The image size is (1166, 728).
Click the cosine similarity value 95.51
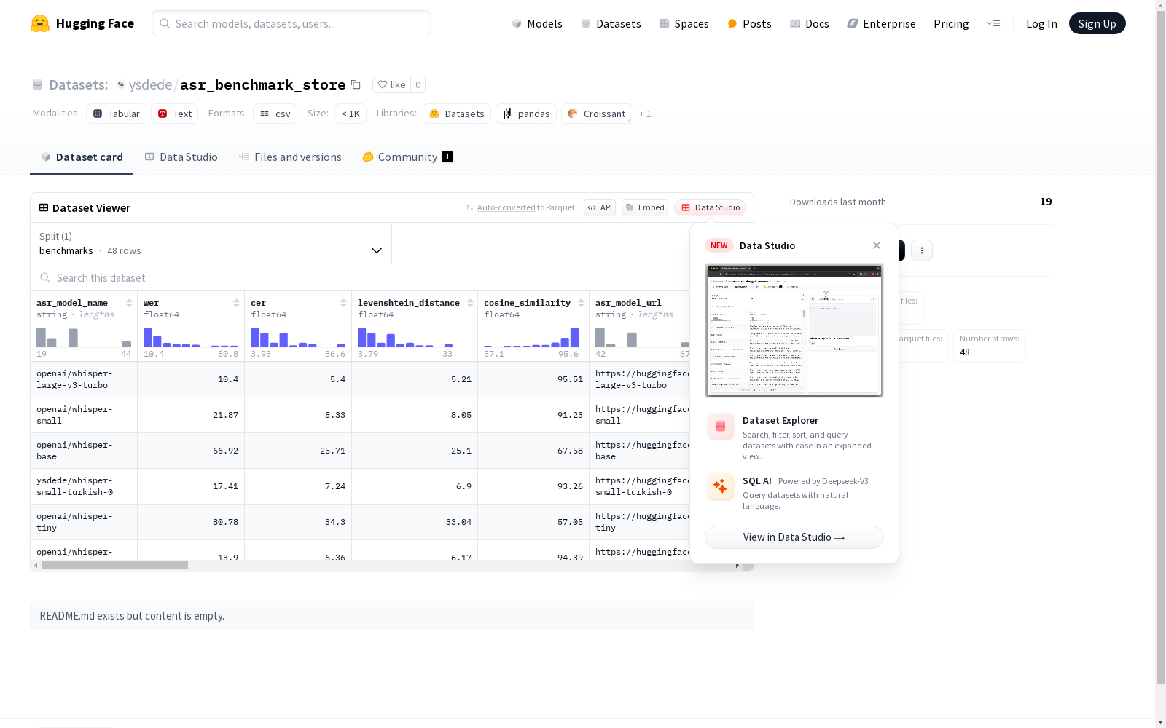pyautogui.click(x=570, y=379)
